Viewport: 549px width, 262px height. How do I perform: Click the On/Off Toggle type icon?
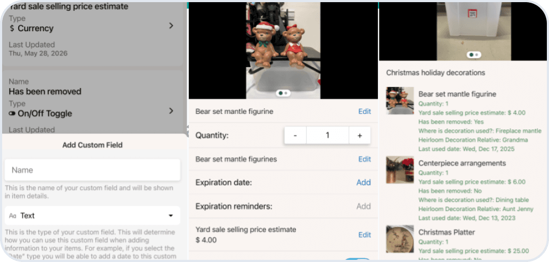12,114
